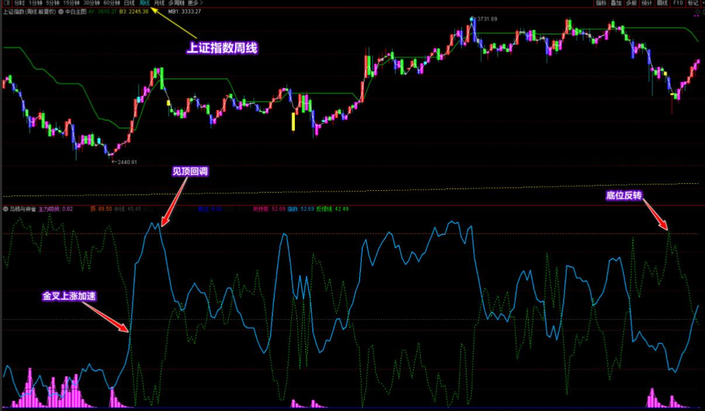
Task: Click the 所持股: 52.69 value
Action: 269,209
